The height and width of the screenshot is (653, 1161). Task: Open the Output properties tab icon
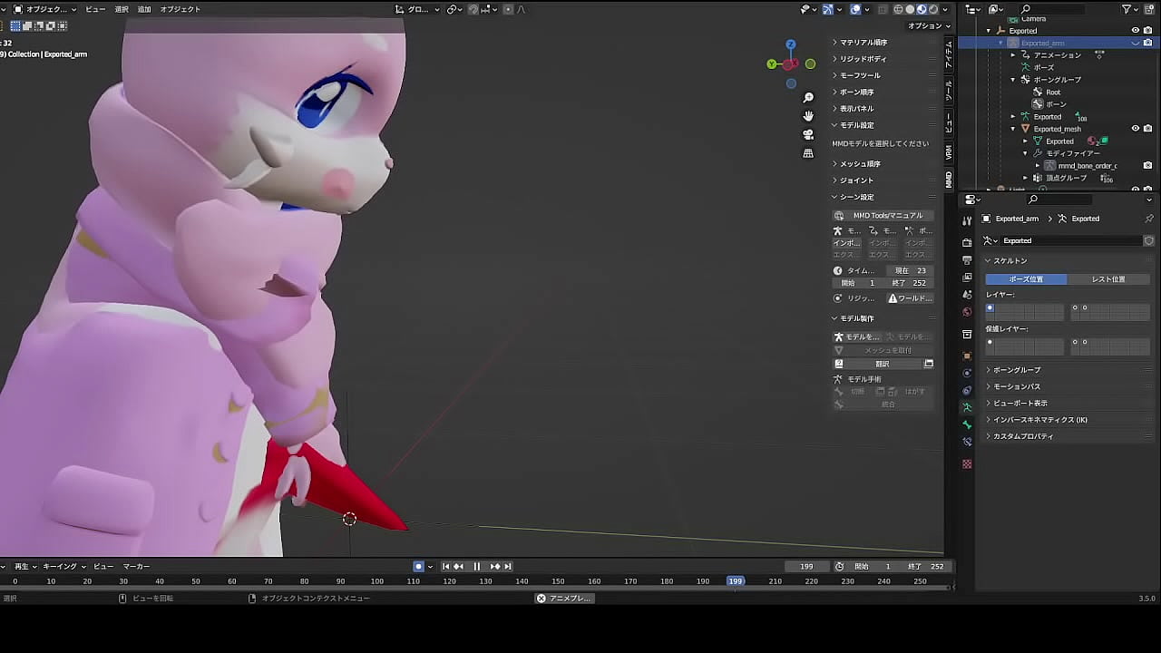point(967,260)
